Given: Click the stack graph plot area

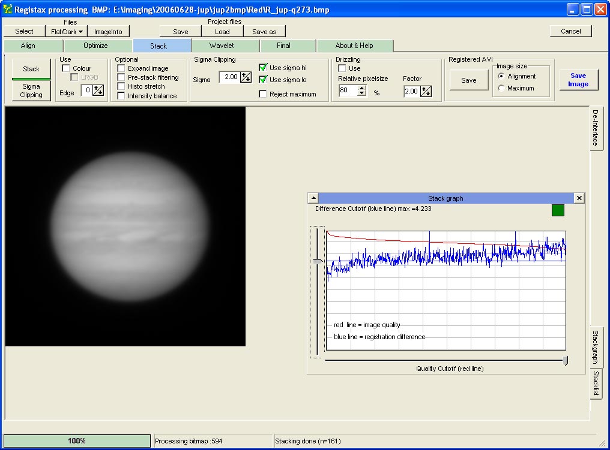Looking at the screenshot, I should 446,291.
